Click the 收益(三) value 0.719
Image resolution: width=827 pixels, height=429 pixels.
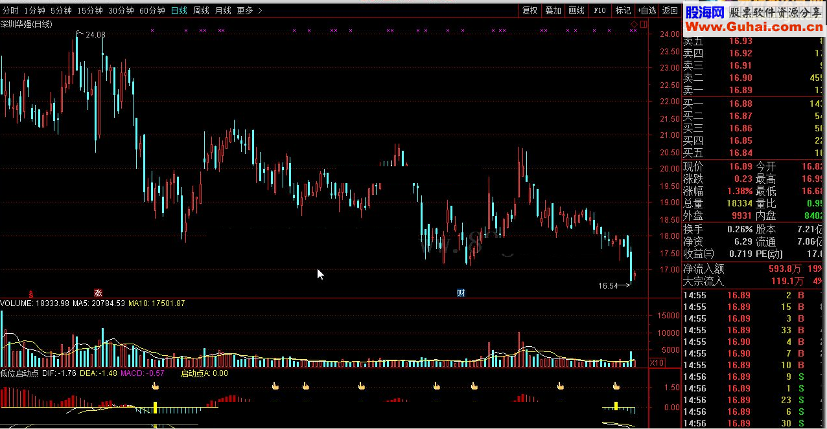tap(741, 254)
